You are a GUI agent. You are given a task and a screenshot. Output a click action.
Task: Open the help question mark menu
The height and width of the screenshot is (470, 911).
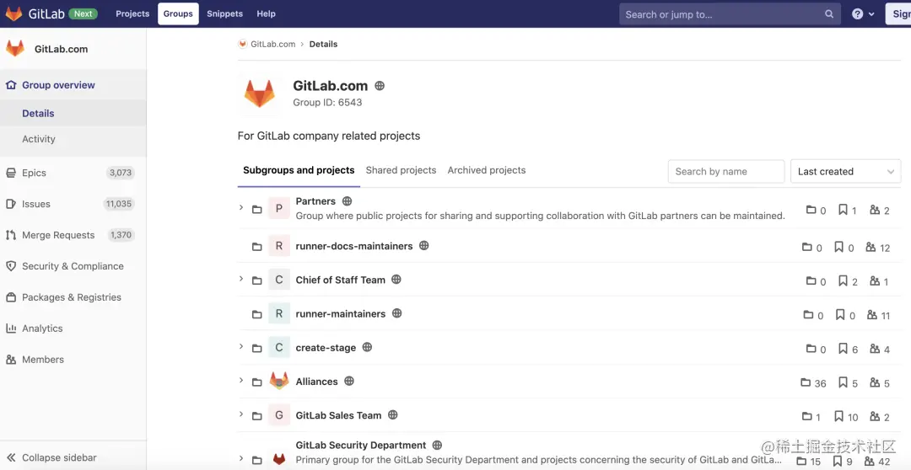pyautogui.click(x=863, y=14)
